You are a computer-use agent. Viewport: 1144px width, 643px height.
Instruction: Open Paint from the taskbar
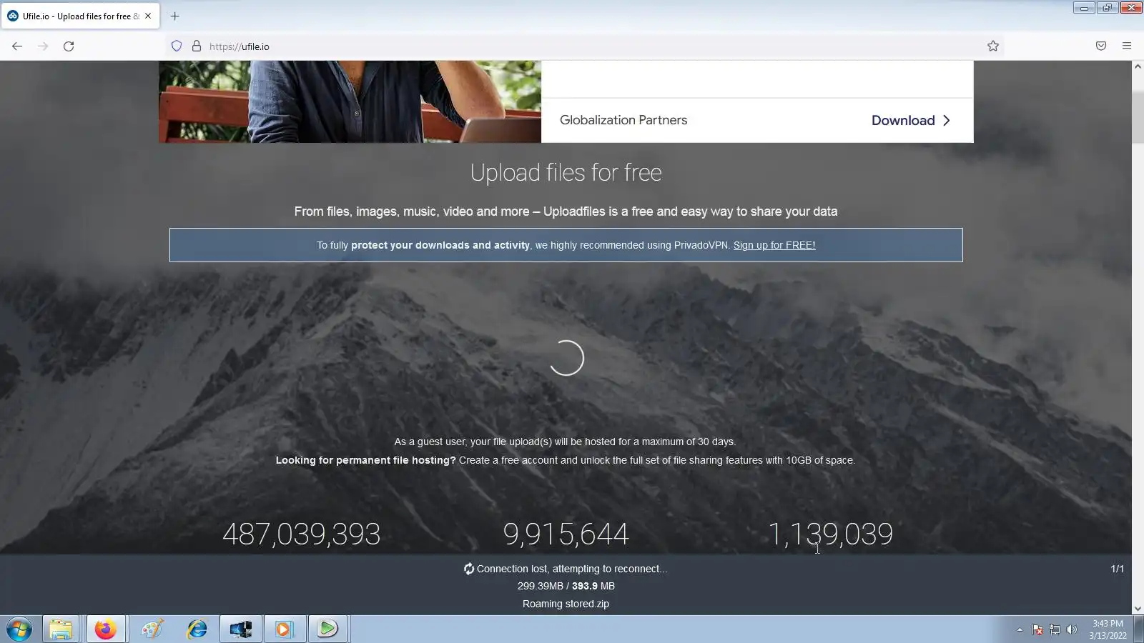(152, 629)
